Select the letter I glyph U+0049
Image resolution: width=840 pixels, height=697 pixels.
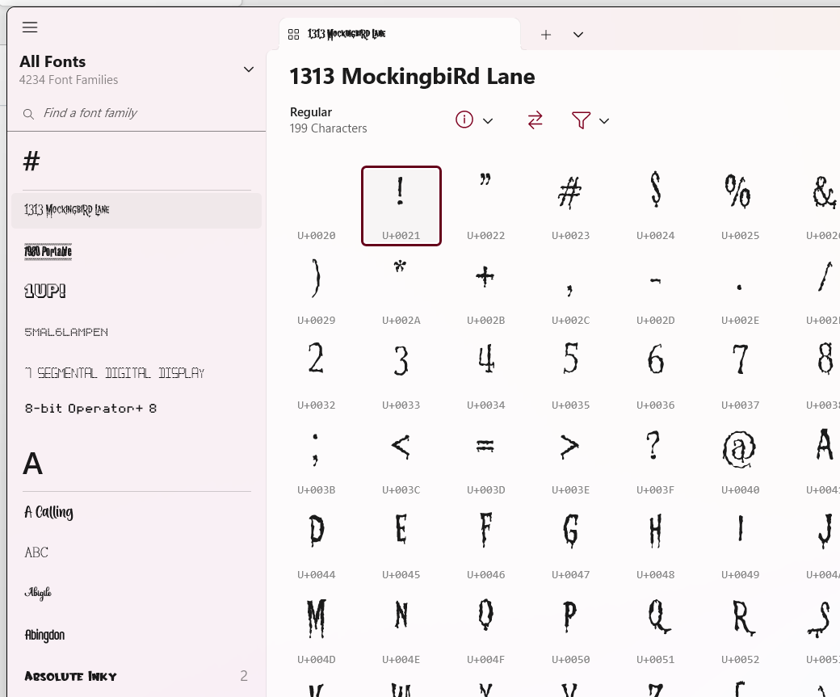click(x=741, y=544)
